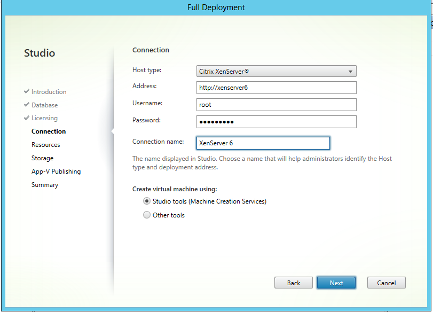The image size is (433, 312).
Task: Select Studio tools (Machine Creation Services) option
Action: click(147, 201)
